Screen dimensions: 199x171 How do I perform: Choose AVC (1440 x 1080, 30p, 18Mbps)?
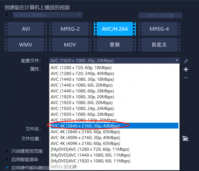114,79
